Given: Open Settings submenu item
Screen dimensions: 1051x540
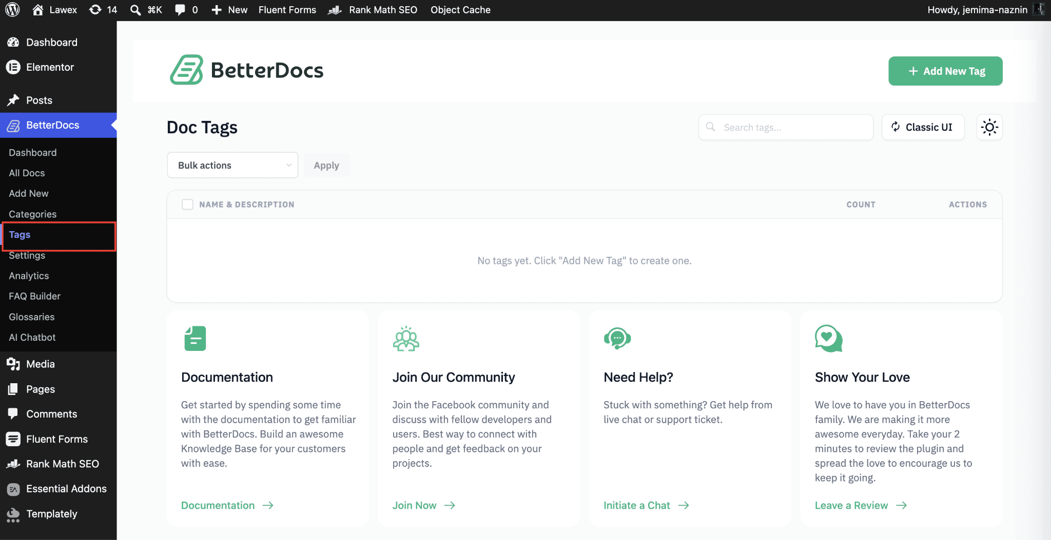Looking at the screenshot, I should pos(27,255).
